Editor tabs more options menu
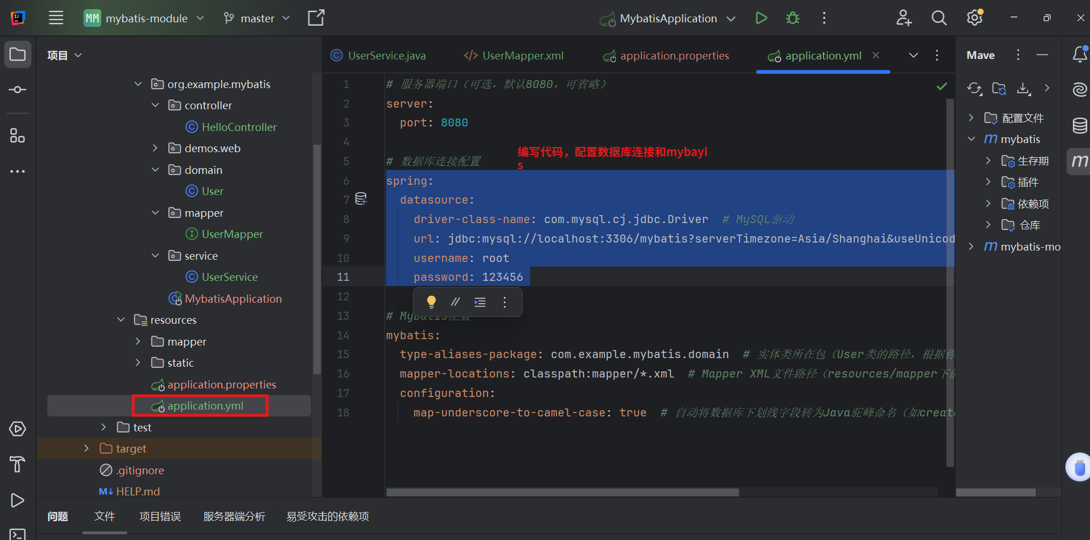1090x540 pixels. (937, 55)
